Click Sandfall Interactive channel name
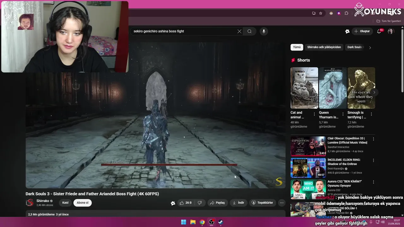Image resolution: width=404 pixels, height=227 pixels. (x=338, y=147)
